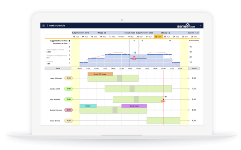Screen dimensions: 241x150
Task: Click the Shop Window task block
Action: pos(100,74)
